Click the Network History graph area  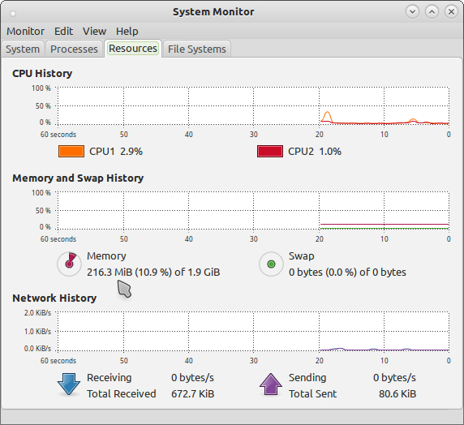point(253,331)
